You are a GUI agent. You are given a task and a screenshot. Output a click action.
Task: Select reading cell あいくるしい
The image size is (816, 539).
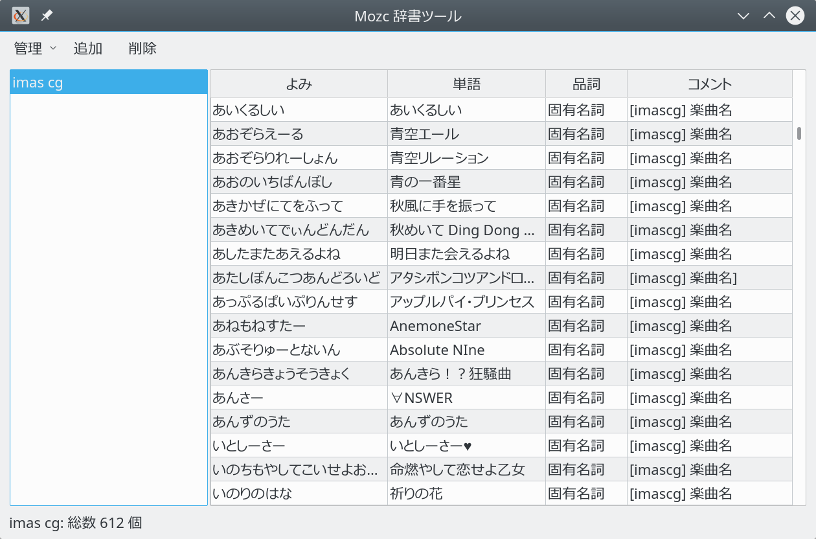tap(299, 110)
